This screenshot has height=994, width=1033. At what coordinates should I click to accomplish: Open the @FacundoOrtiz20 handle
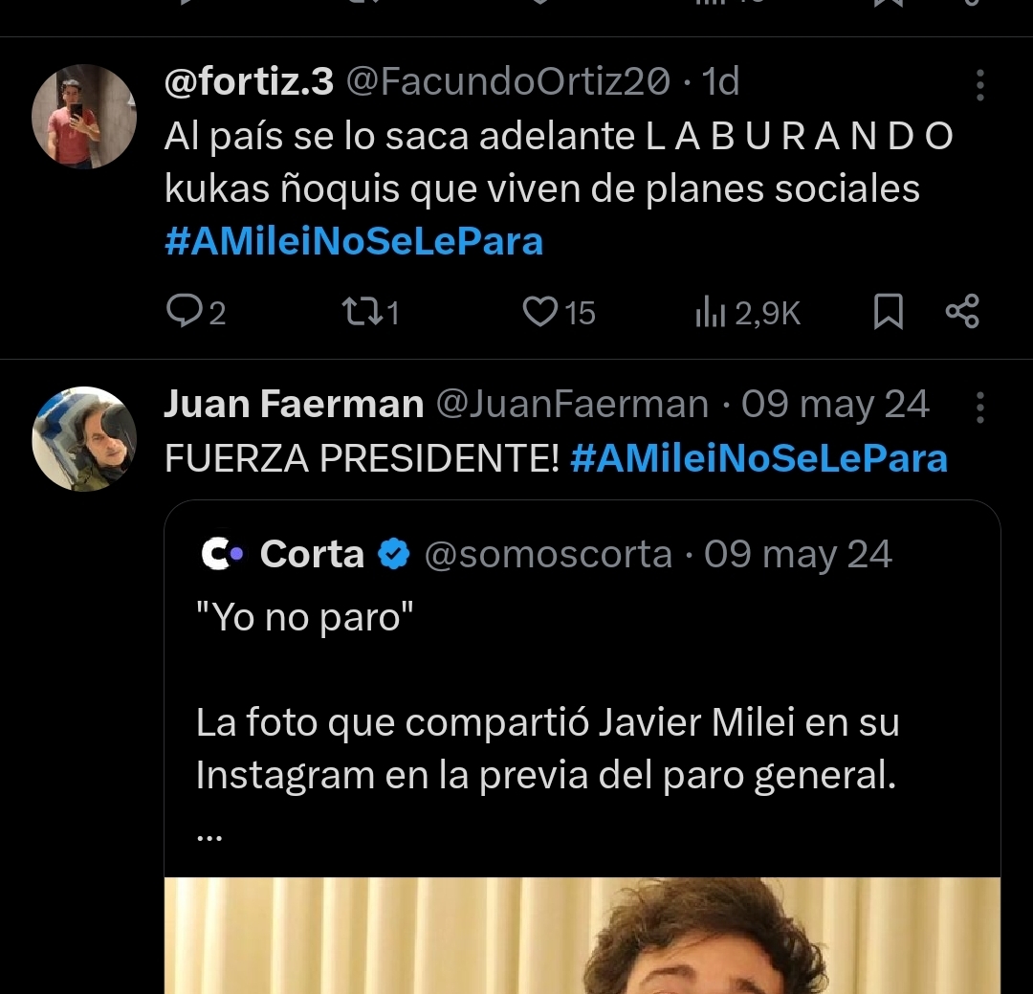(507, 83)
